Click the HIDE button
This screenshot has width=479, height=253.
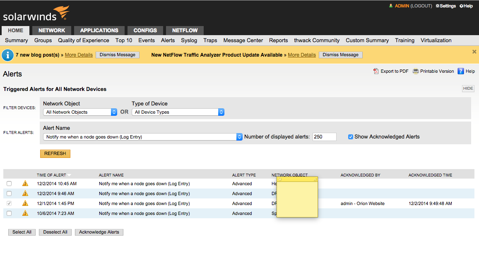(468, 88)
